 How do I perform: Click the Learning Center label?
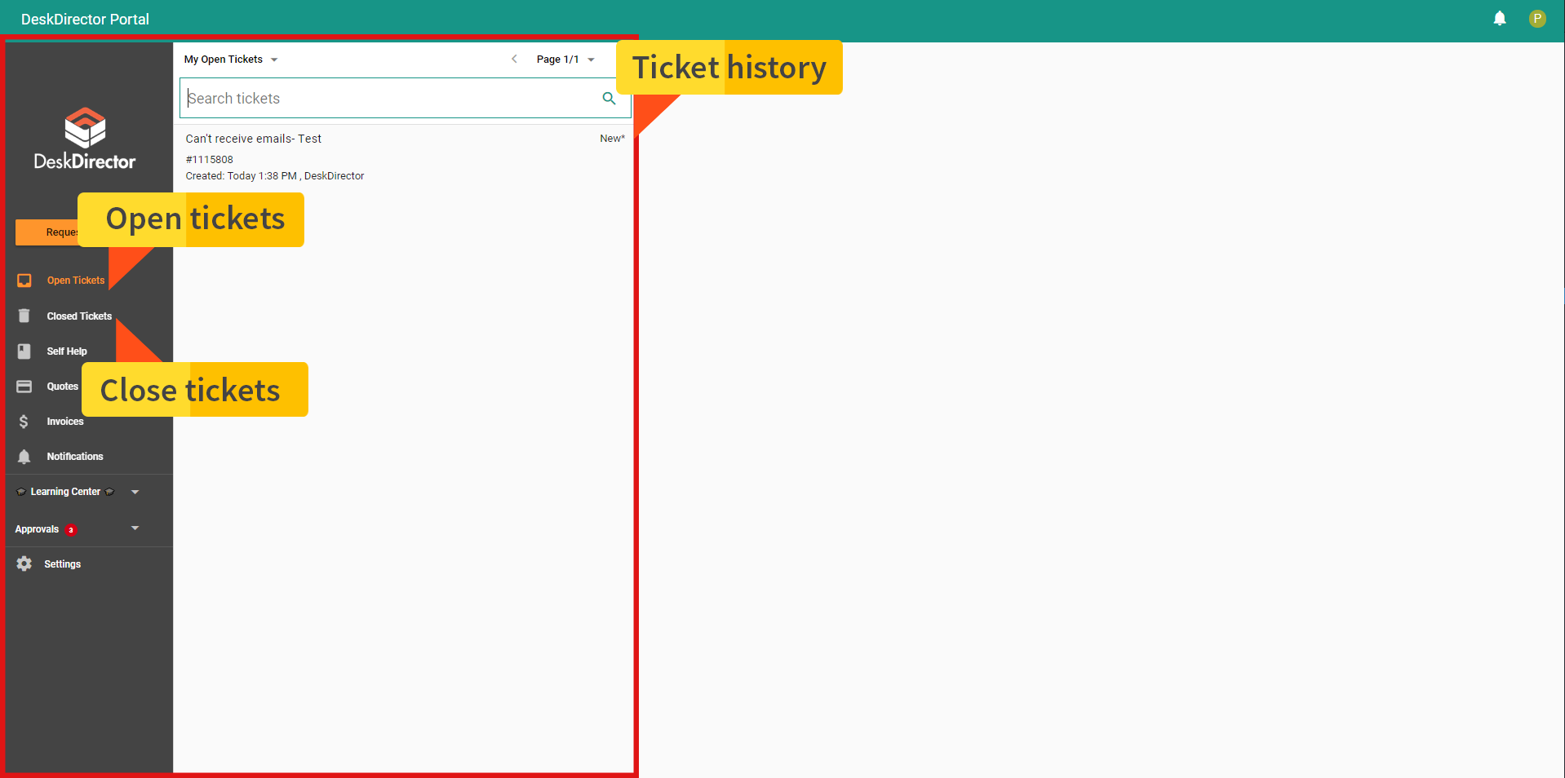point(65,492)
